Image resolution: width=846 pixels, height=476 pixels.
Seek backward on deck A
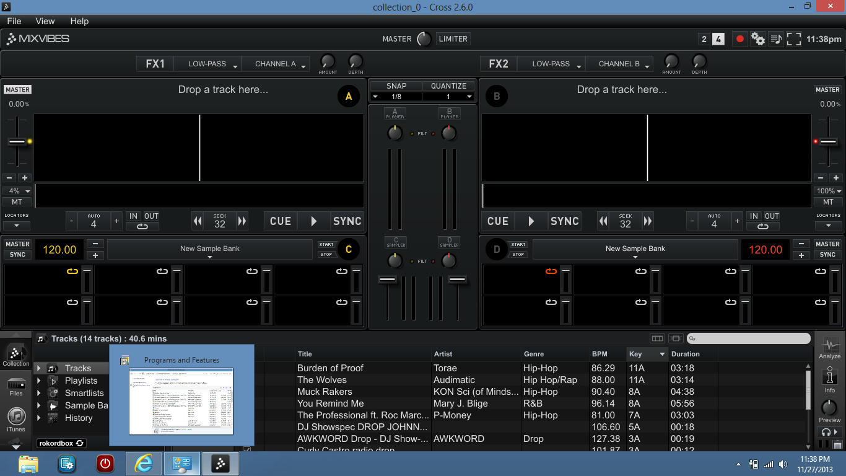click(198, 221)
